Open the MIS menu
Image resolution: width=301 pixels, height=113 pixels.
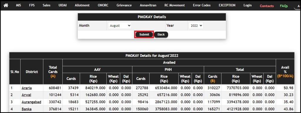click(x=19, y=5)
